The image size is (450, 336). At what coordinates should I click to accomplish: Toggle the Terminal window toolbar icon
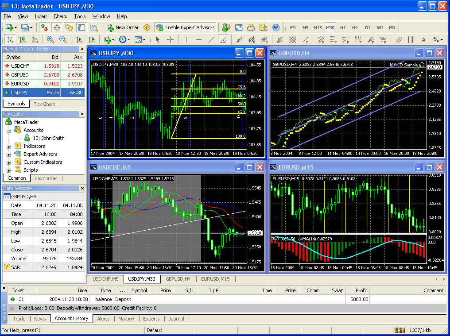81,27
